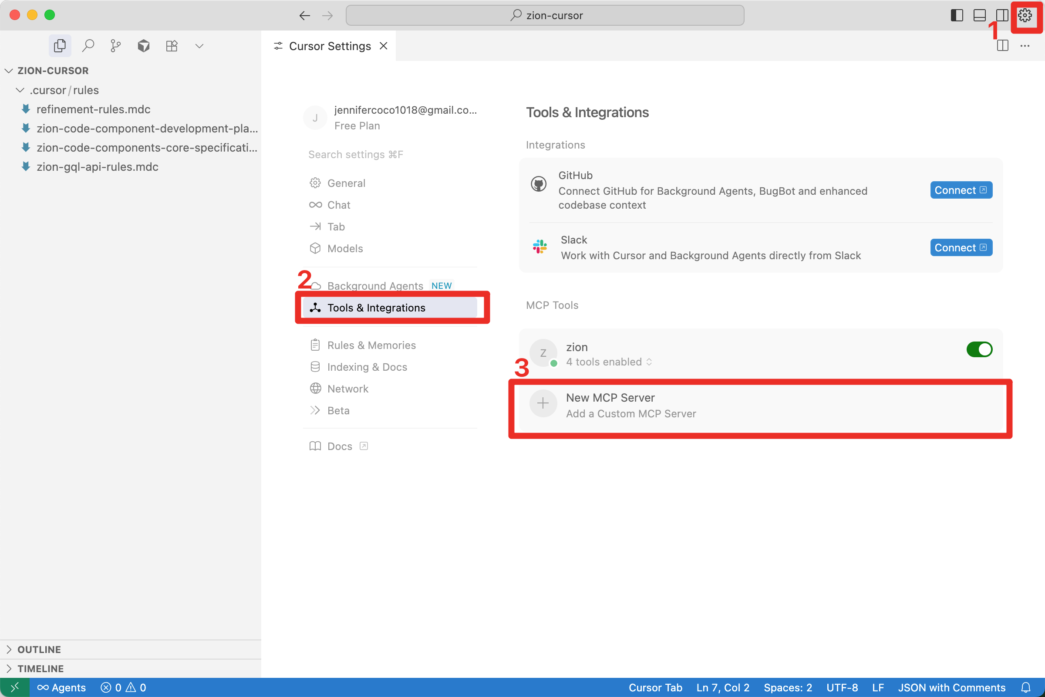Collapse the ZION-CURSOR folder section
1045x697 pixels.
(x=131, y=71)
